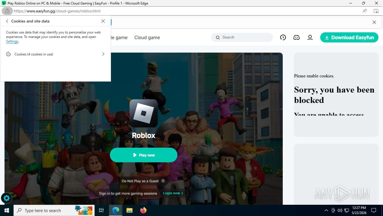The image size is (383, 216).
Task: Click 'Sorry, you have been blocked' text
Action: tap(334, 95)
